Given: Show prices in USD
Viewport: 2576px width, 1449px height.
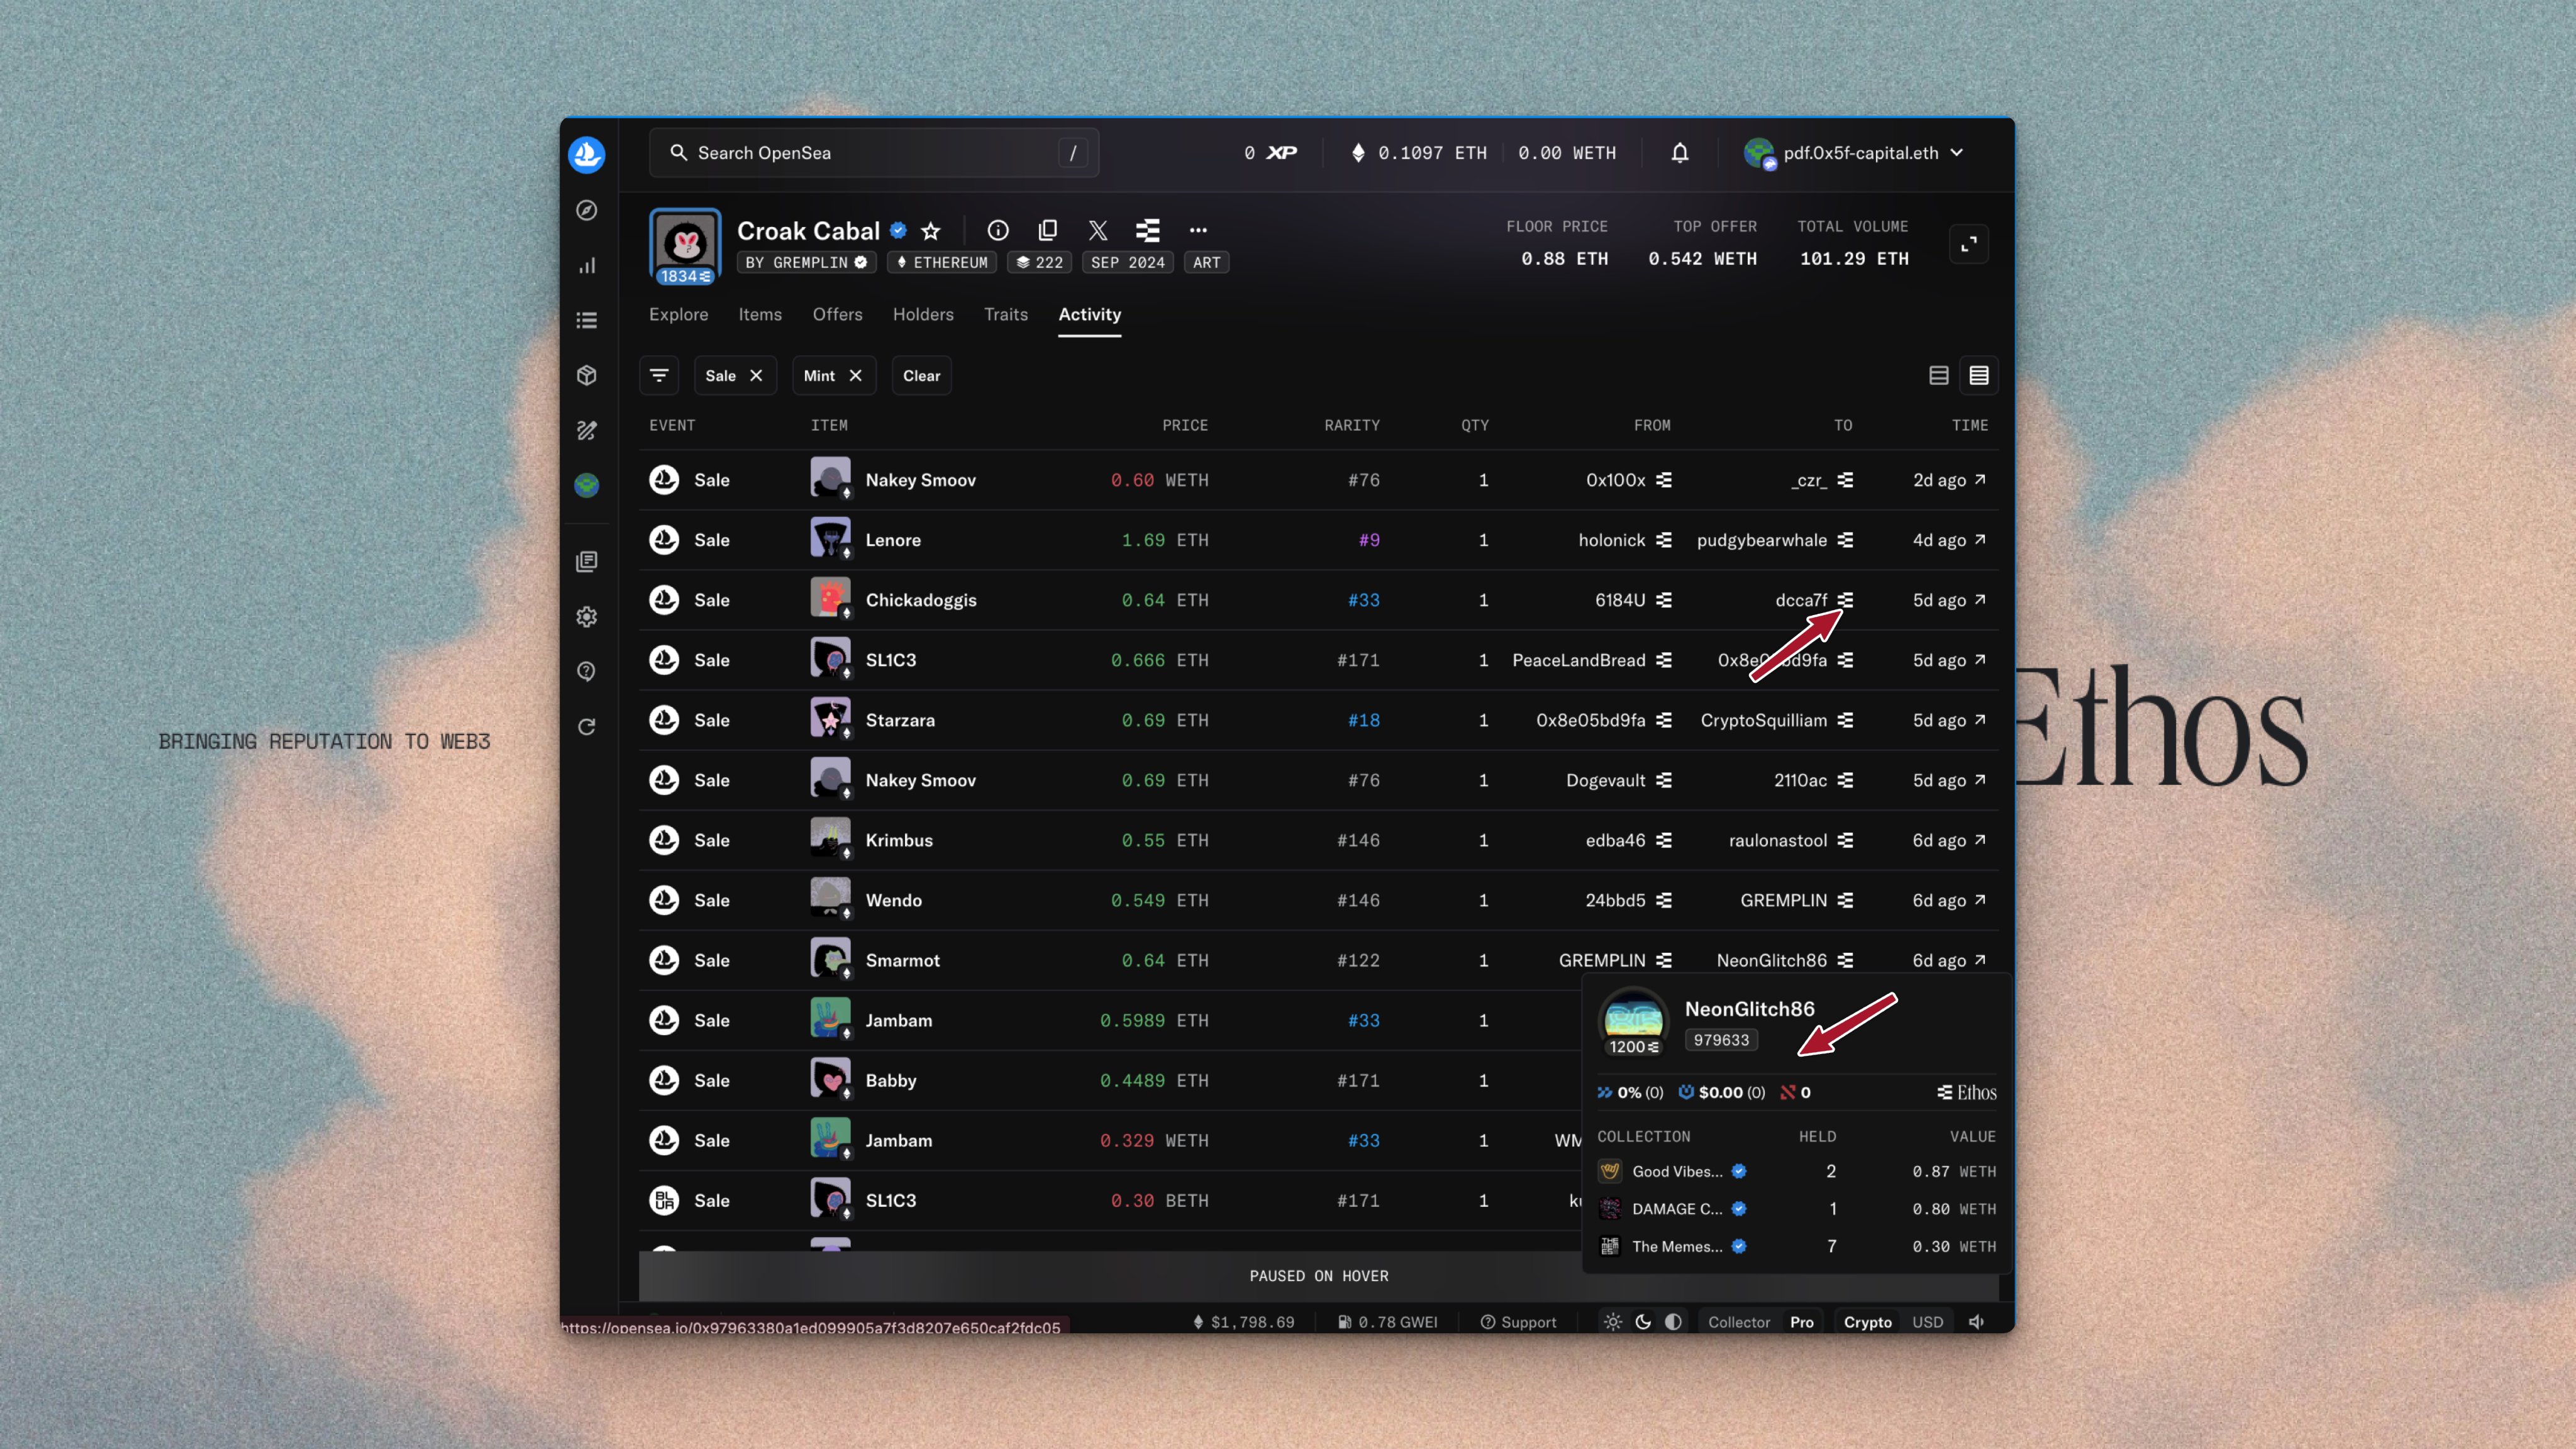Looking at the screenshot, I should (1928, 1322).
